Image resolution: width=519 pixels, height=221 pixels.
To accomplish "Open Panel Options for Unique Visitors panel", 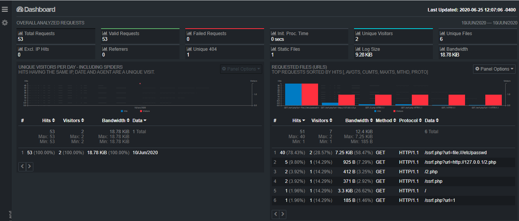I will point(241,69).
